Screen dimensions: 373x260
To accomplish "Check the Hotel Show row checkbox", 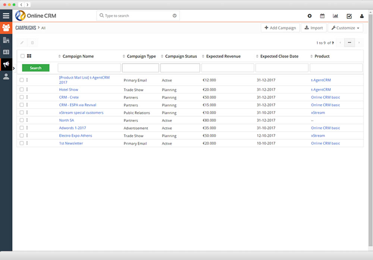I will coord(22,89).
